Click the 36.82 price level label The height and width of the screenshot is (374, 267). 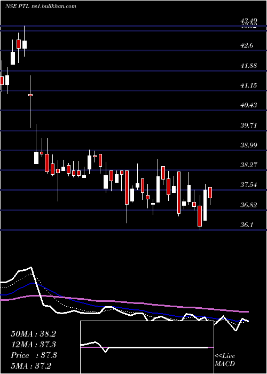click(x=249, y=205)
